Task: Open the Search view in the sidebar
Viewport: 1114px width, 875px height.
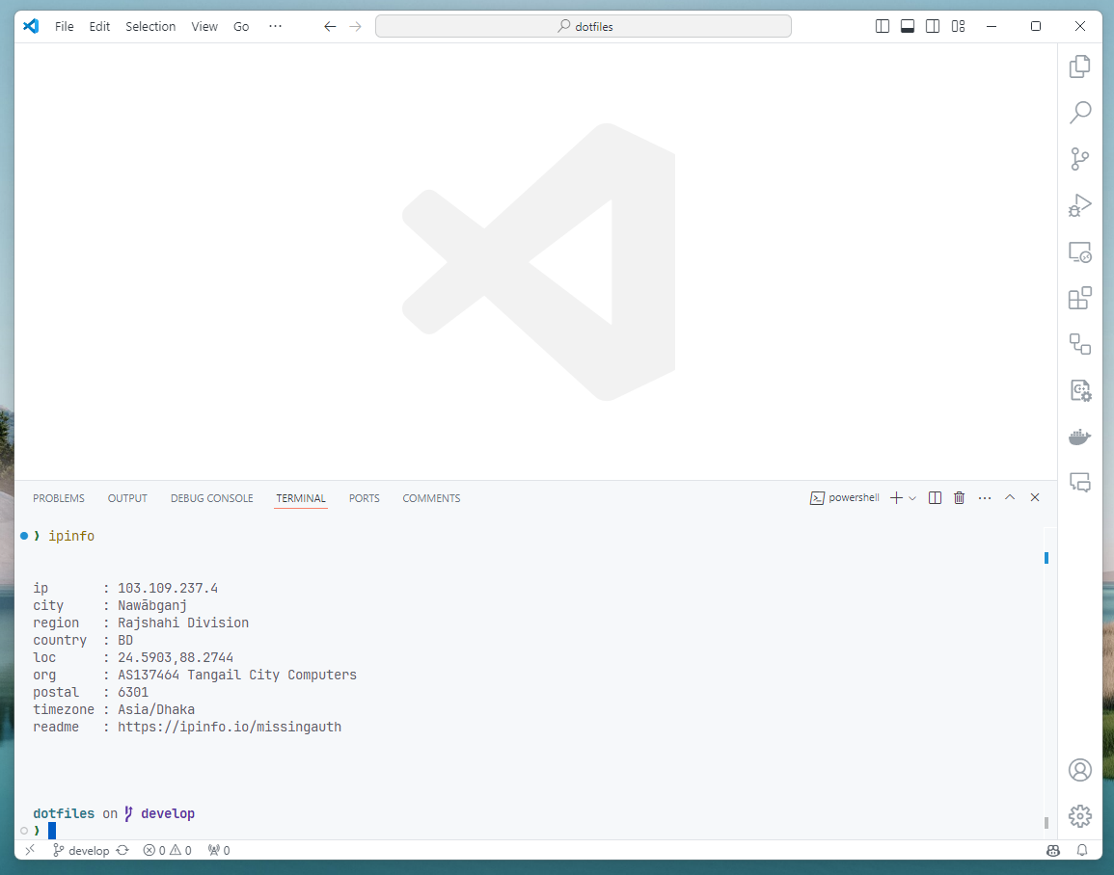Action: pos(1080,112)
